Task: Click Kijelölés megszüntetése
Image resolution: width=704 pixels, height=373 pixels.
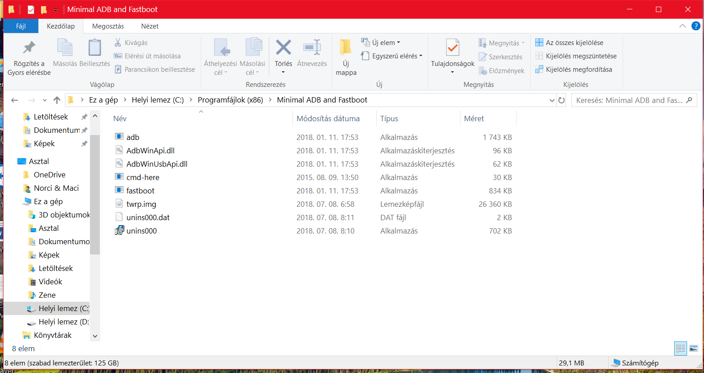Action: (576, 56)
